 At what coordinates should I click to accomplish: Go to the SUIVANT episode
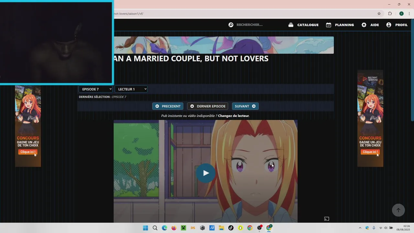click(245, 106)
